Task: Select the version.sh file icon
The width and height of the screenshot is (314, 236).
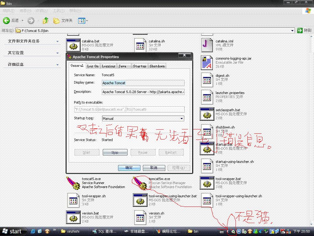Action: coord(140,217)
